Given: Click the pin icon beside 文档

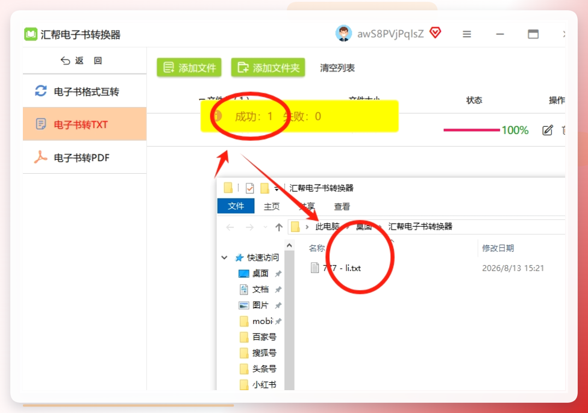Looking at the screenshot, I should coord(278,290).
